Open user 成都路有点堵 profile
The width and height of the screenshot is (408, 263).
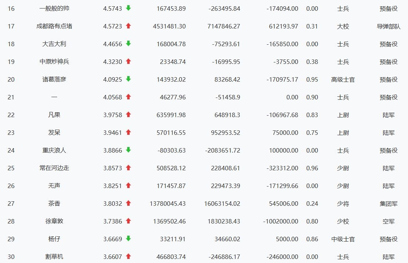tap(54, 26)
